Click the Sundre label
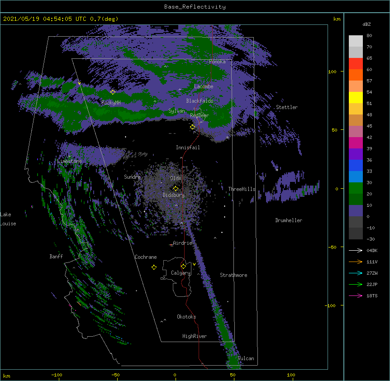Image resolution: width=390 pixels, height=381 pixels. click(x=132, y=177)
